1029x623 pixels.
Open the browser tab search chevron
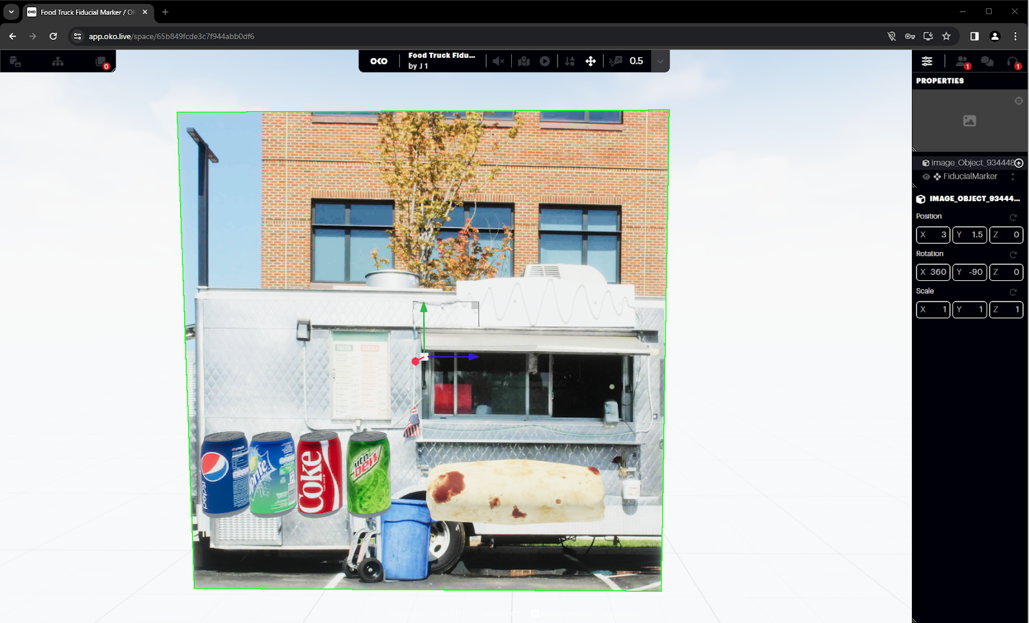10,11
